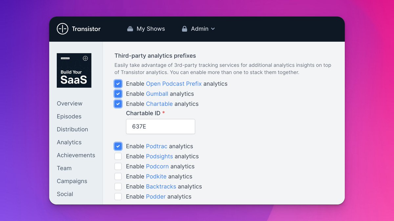Screen dimensions: 394x221
Task: Open My Shows in the top navigation
Action: tap(150, 29)
